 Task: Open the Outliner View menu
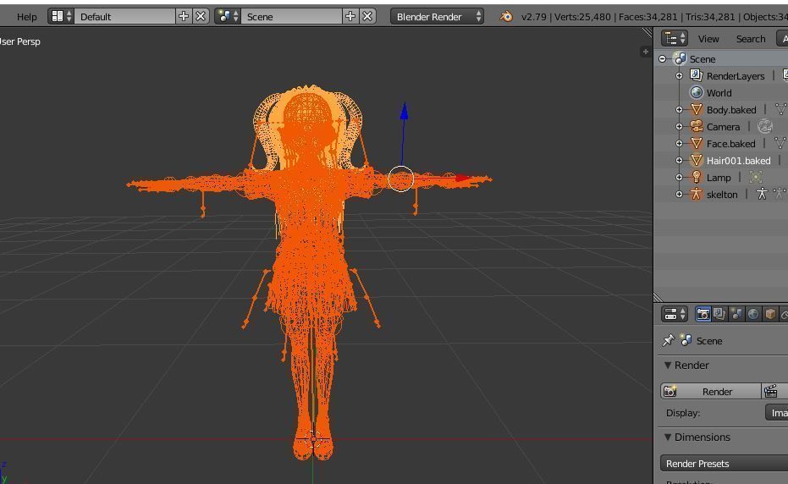(708, 39)
